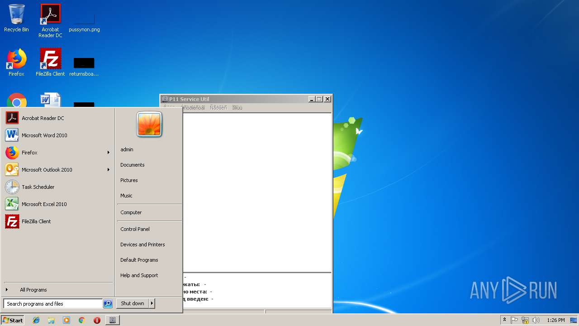The width and height of the screenshot is (579, 326).
Task: Click the P11 Service Util title icon
Action: point(165,99)
